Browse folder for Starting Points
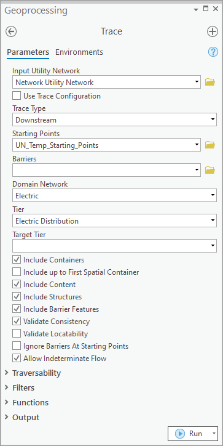Image resolution: width=223 pixels, height=446 pixels. [210, 145]
